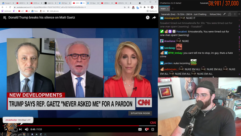Exit fullscreen in the YouTube player

153,129
